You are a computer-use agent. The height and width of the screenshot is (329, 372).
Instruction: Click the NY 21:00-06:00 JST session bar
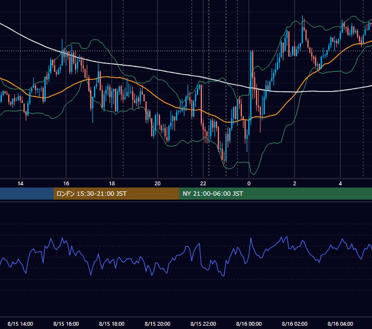pos(275,194)
